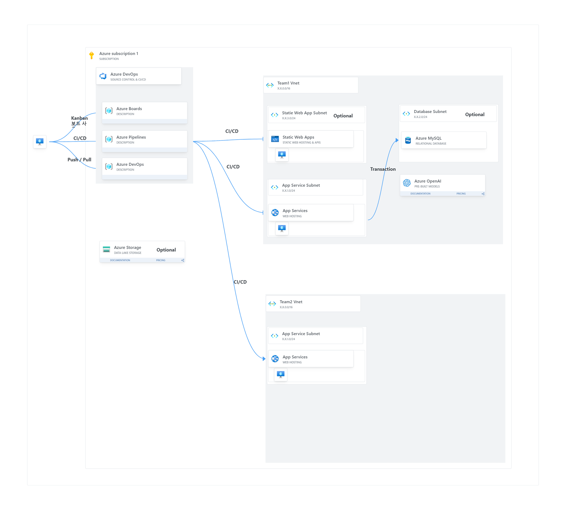Viewport: 566px width, 510px height.
Task: Click 'Optional' label on Azure Storage card
Action: (166, 250)
